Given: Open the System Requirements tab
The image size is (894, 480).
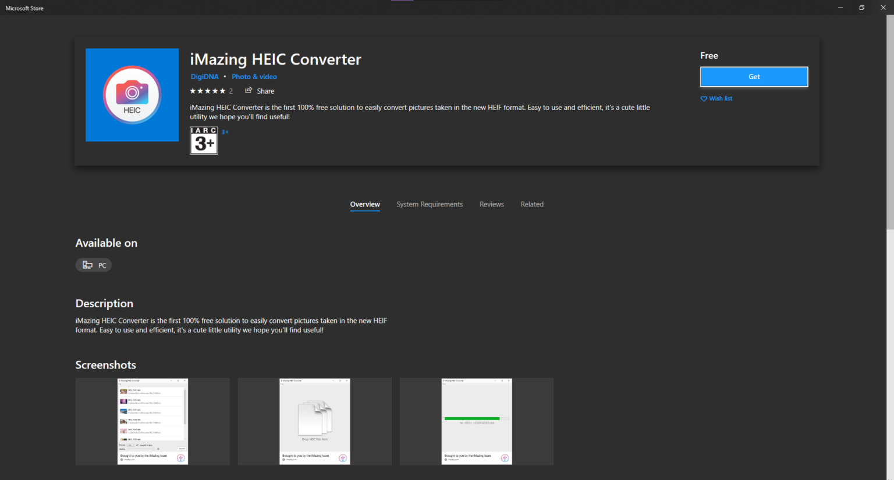Looking at the screenshot, I should pyautogui.click(x=430, y=204).
